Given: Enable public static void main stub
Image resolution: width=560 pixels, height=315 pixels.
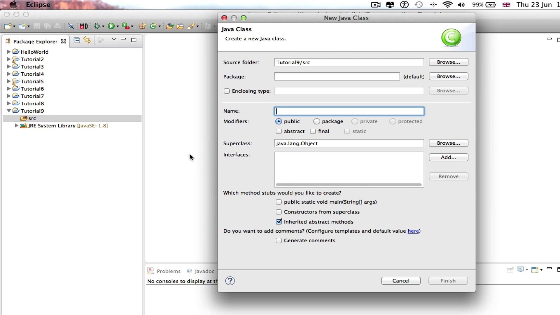Looking at the screenshot, I should [279, 202].
